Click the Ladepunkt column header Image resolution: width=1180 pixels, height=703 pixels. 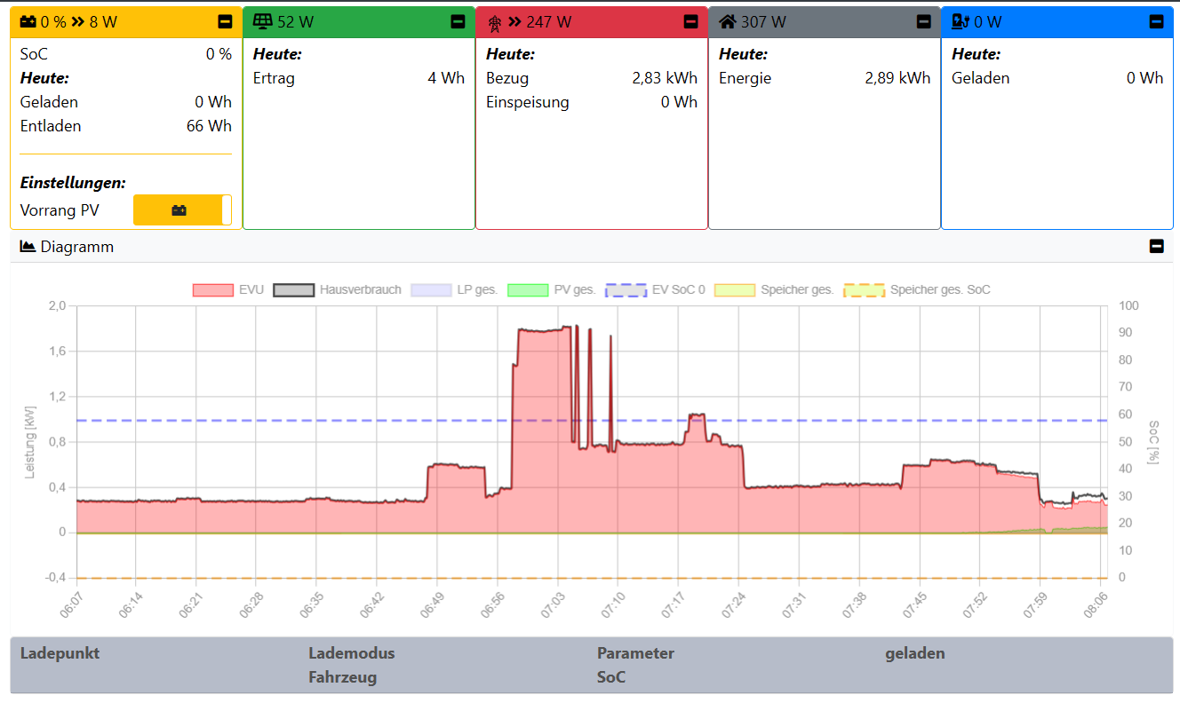coord(60,653)
